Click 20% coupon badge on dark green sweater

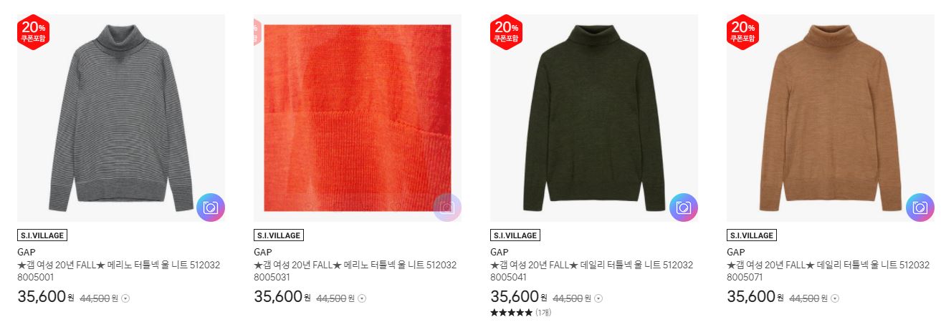pyautogui.click(x=506, y=31)
